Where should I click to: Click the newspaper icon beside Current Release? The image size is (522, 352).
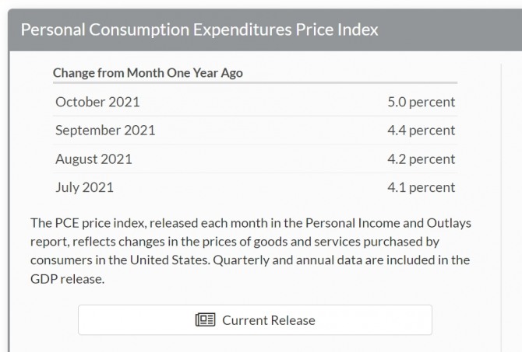point(206,320)
